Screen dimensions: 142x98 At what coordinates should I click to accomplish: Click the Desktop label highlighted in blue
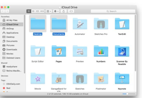point(38,34)
